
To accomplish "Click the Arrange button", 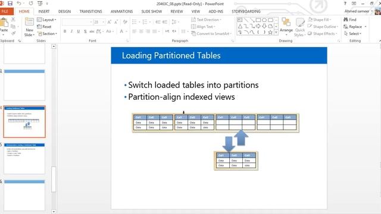I will (x=286, y=27).
